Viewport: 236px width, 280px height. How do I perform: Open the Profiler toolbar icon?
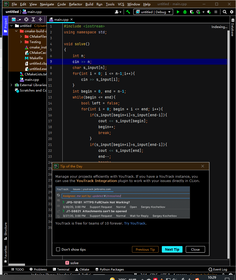point(198,12)
